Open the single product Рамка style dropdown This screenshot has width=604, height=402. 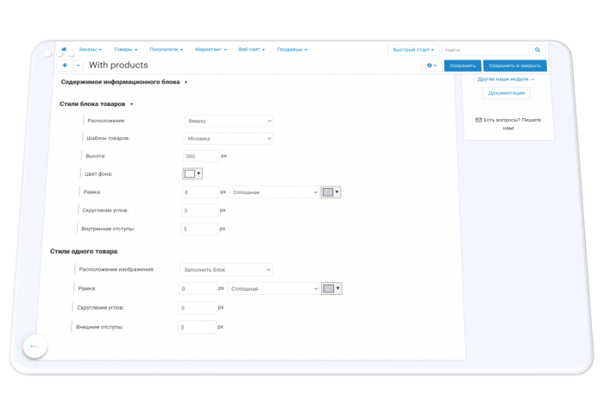pos(274,288)
